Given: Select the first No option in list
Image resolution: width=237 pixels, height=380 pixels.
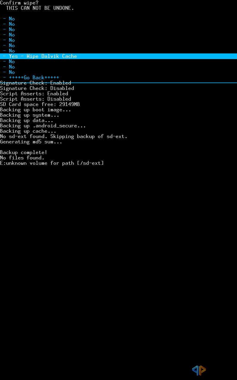Looking at the screenshot, I should coord(118,19).
